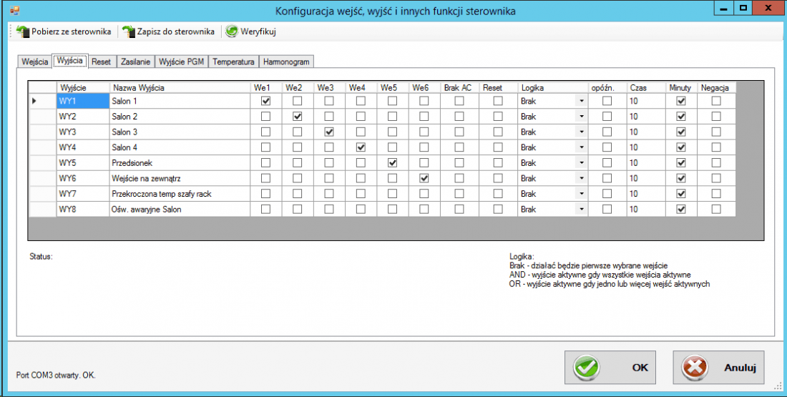Click the red X Anuluj icon
This screenshot has height=397, width=787.
pyautogui.click(x=695, y=367)
